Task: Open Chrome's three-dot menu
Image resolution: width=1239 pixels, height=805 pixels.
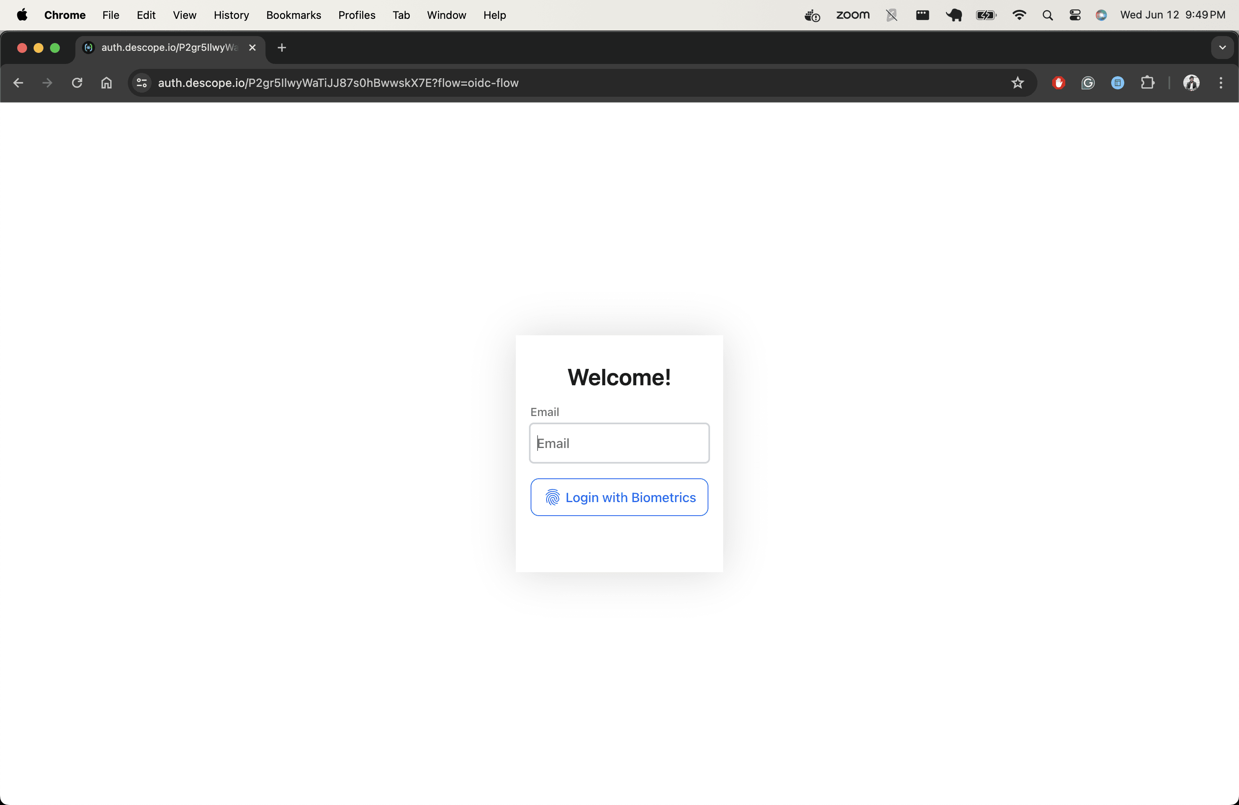Action: [x=1221, y=83]
